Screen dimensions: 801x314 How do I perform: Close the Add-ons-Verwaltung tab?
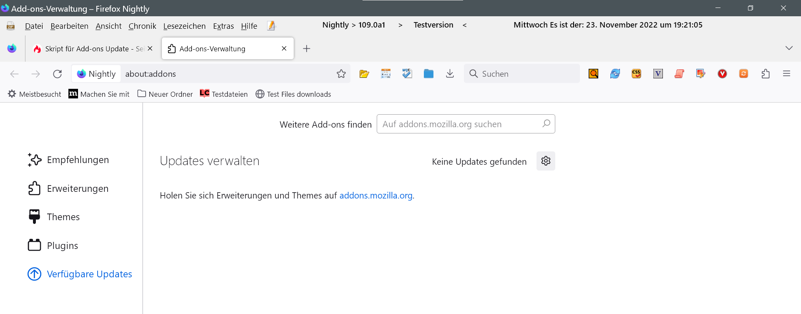pyautogui.click(x=284, y=48)
